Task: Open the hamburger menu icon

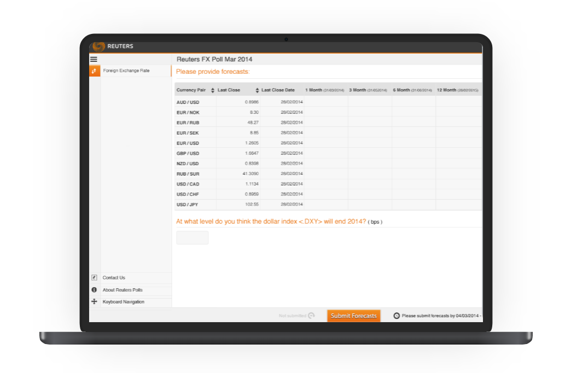Action: tap(94, 59)
